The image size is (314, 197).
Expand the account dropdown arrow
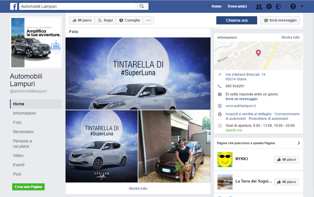(x=302, y=6)
